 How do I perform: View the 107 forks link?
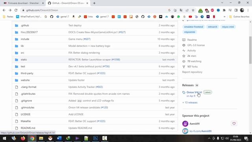point(193,67)
